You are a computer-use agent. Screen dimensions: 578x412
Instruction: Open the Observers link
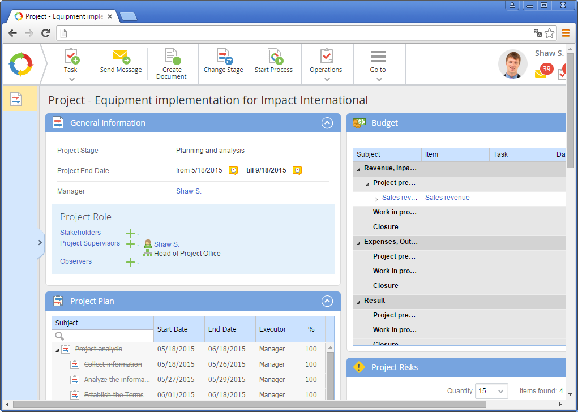(76, 261)
